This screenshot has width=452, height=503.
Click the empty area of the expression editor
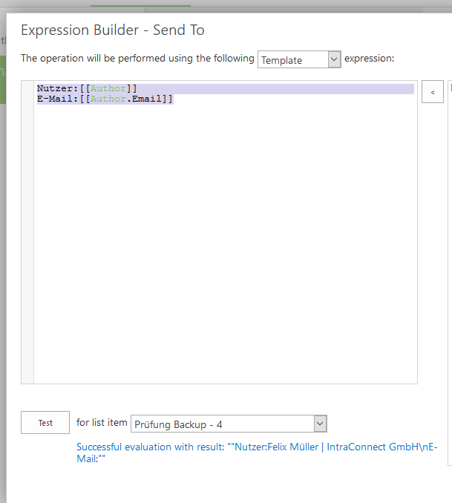coord(223,245)
